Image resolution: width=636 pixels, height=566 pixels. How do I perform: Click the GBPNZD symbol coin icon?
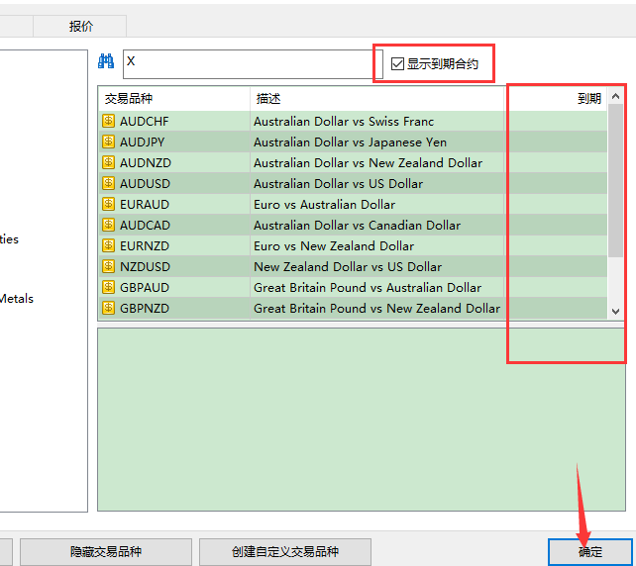pos(108,309)
